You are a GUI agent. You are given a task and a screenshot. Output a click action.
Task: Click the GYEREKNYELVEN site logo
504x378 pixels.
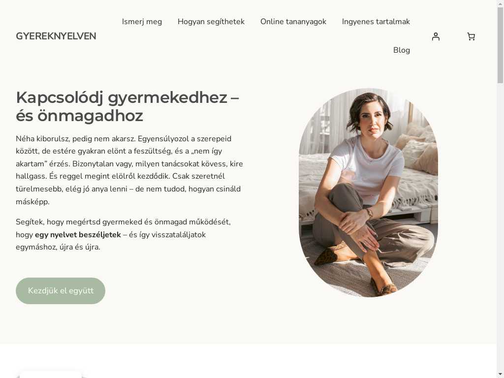click(x=56, y=36)
